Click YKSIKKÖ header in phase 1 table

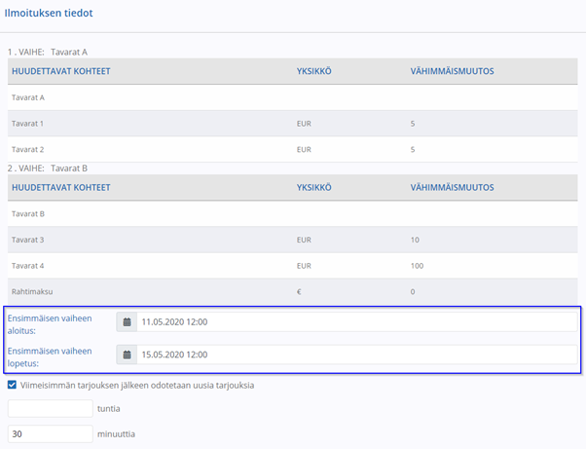click(x=313, y=71)
